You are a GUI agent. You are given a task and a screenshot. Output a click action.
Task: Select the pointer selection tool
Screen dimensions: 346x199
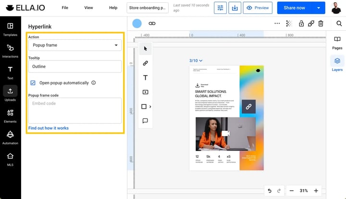click(146, 48)
